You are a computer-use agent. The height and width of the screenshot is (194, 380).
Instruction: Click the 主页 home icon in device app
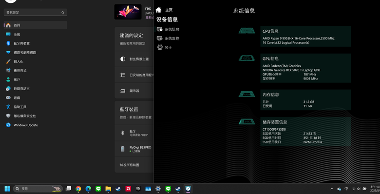[158, 10]
